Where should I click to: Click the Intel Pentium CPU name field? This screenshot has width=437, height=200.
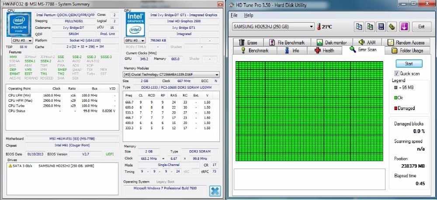[x=66, y=15]
